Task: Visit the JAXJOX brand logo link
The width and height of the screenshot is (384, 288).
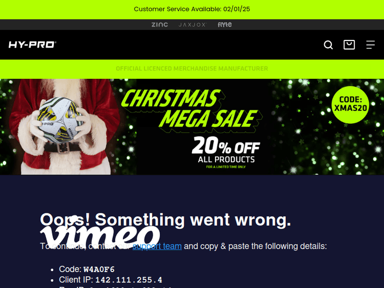Action: tap(193, 25)
